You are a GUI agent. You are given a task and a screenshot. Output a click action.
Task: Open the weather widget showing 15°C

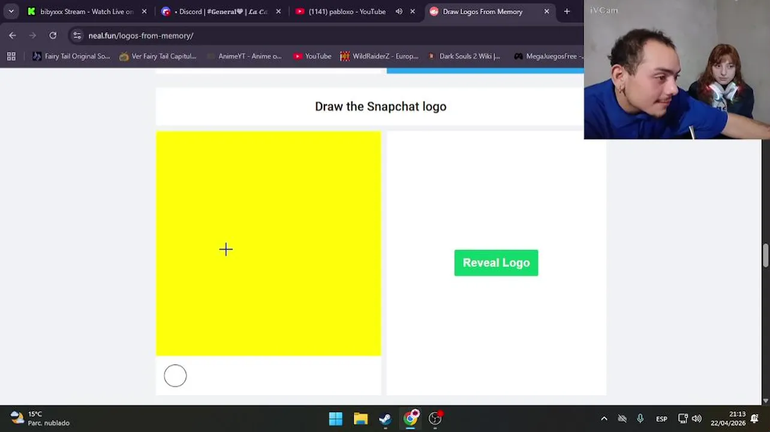tap(40, 418)
